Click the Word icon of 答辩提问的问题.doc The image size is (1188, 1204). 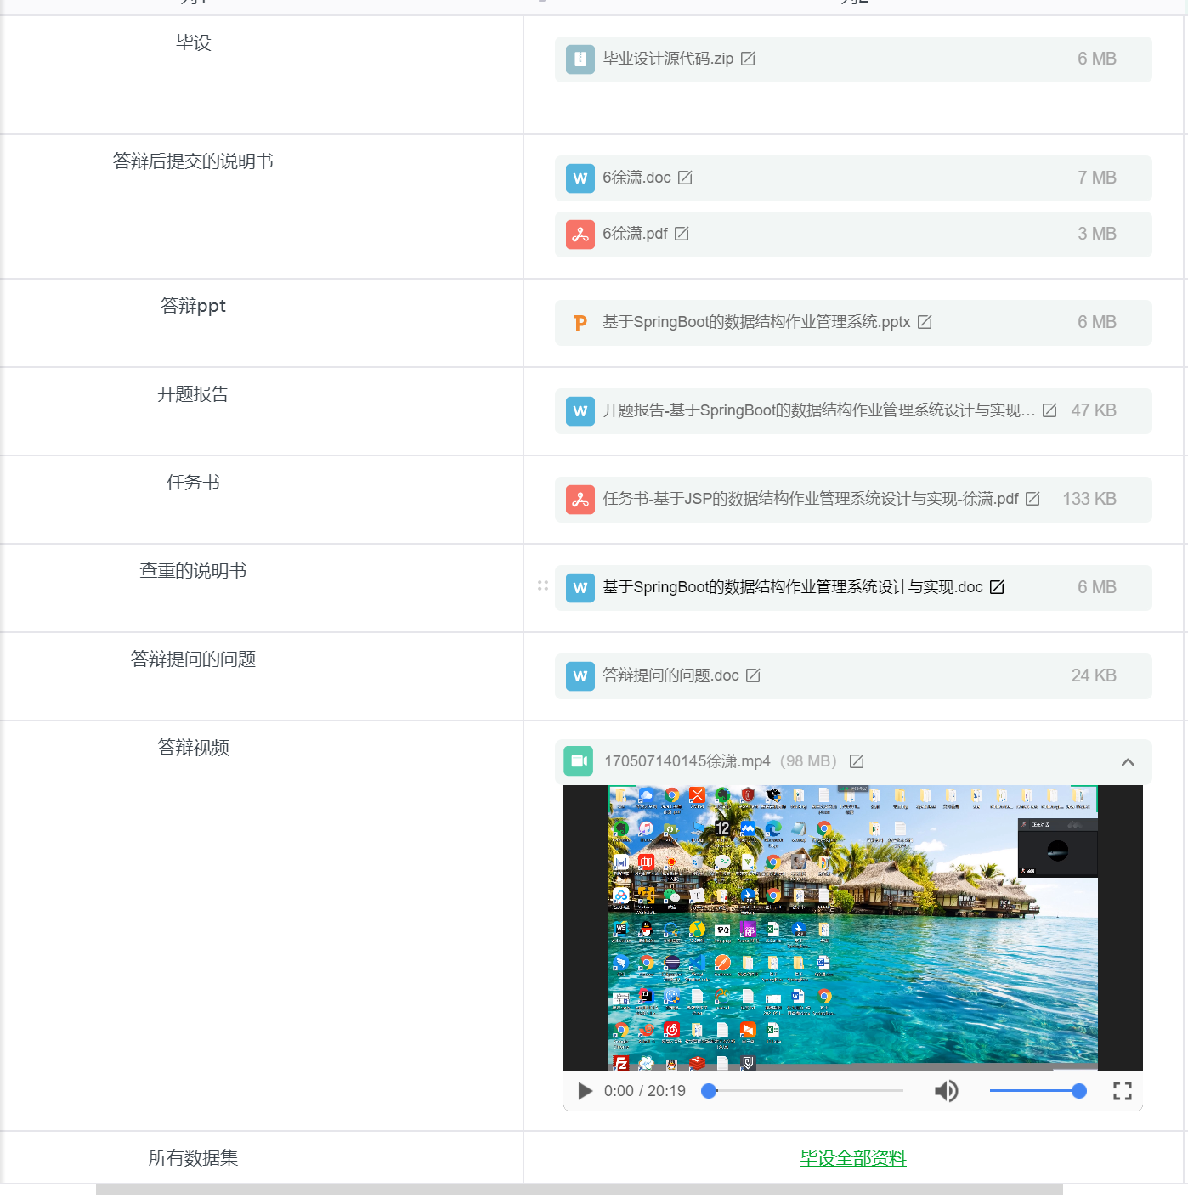coord(580,676)
